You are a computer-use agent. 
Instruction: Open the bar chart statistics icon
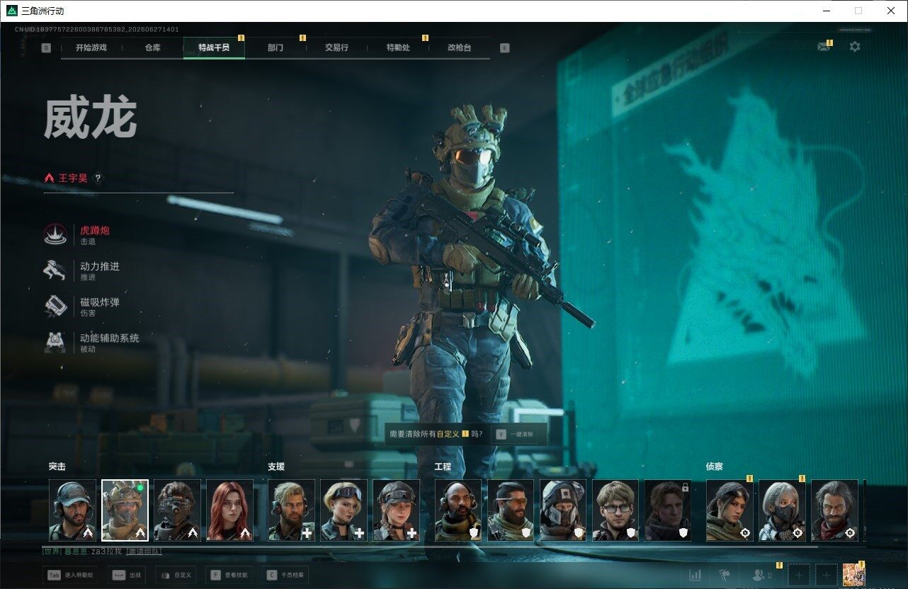click(x=696, y=575)
